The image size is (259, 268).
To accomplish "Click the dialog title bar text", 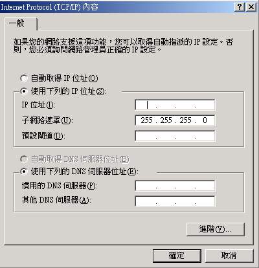I will click(49, 7).
